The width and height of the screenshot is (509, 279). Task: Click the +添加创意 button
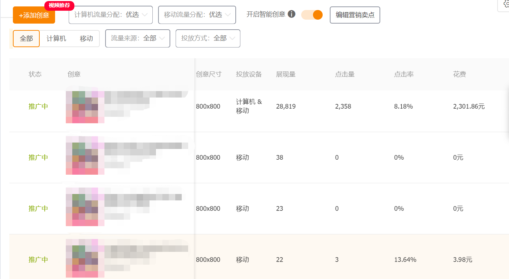tap(34, 16)
